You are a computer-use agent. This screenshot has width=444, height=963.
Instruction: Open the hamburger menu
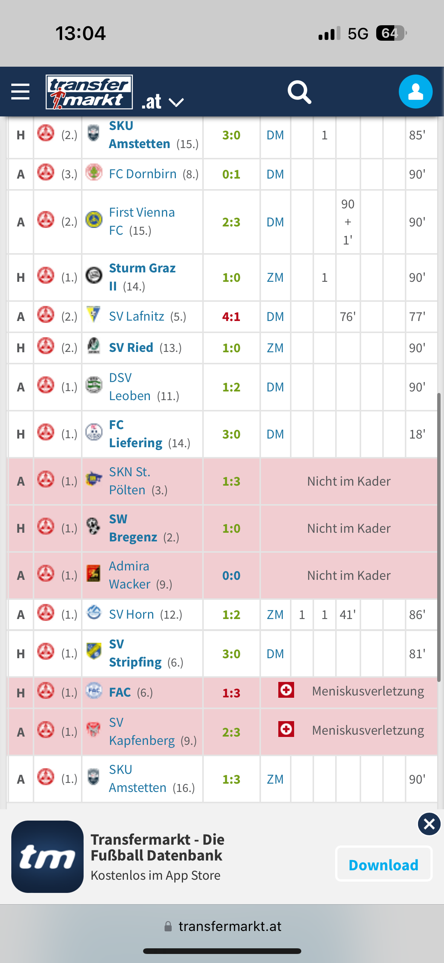(20, 92)
